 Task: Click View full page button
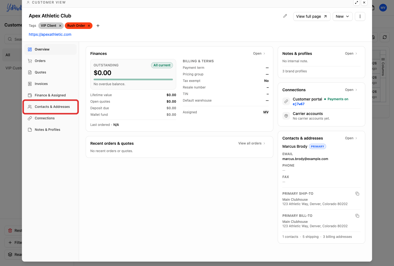pos(312,16)
